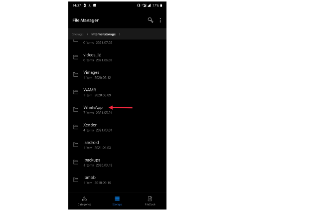Open the search magnifier icon
Viewport: 319px width, 212px height.
151,20
